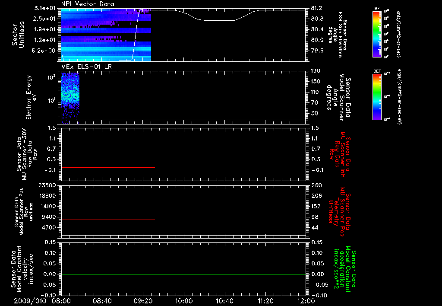Select the MEx ELS-01 LR panel title
Image resolution: width=442 pixels, height=306 pixels.
point(86,67)
